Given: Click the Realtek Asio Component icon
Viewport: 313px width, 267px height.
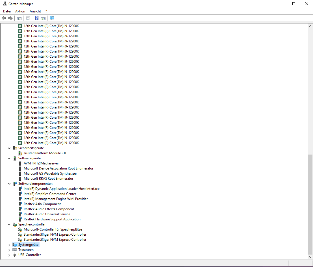Looking at the screenshot, I should pyautogui.click(x=20, y=204).
